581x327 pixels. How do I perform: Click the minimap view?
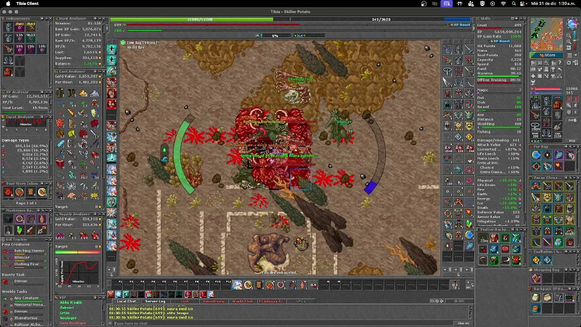547,34
